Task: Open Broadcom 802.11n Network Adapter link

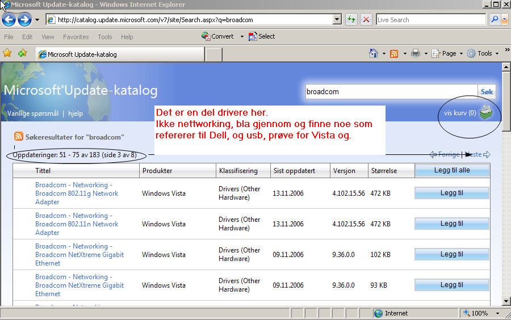Action: coord(77,224)
